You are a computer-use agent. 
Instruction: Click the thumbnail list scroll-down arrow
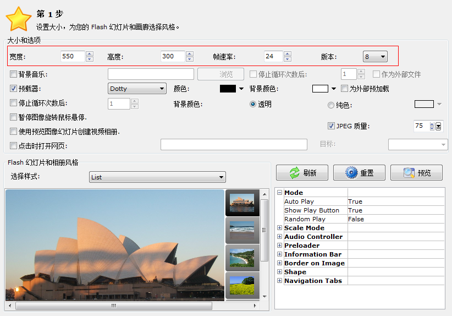(x=264, y=296)
